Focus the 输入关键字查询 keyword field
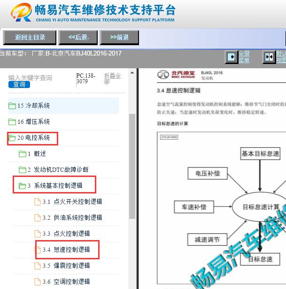This screenshot has width=286, height=289. (x=31, y=78)
